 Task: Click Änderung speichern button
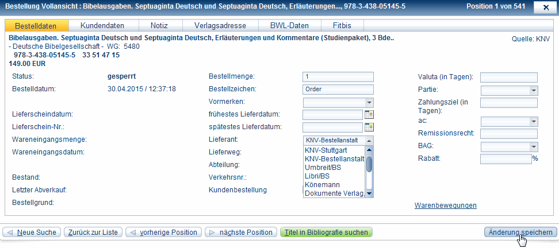point(521,232)
